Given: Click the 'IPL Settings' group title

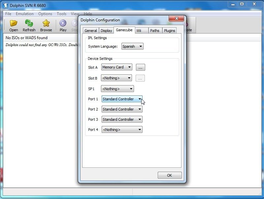Looking at the screenshot, I should (97, 38).
